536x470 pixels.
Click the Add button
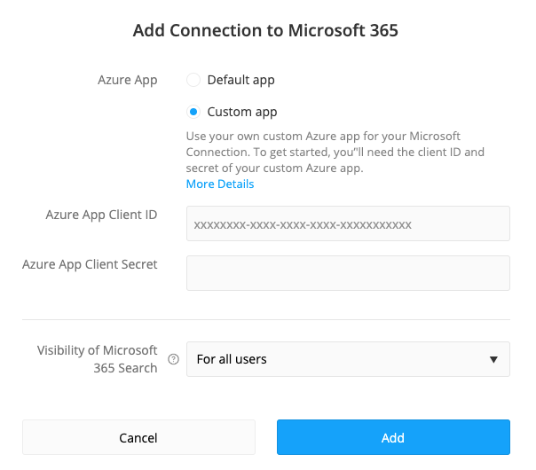[x=393, y=437]
